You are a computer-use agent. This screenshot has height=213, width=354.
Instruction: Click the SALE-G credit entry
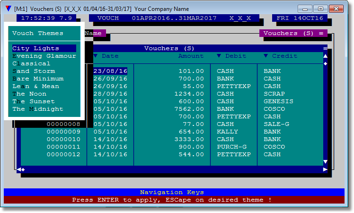(x=276, y=124)
